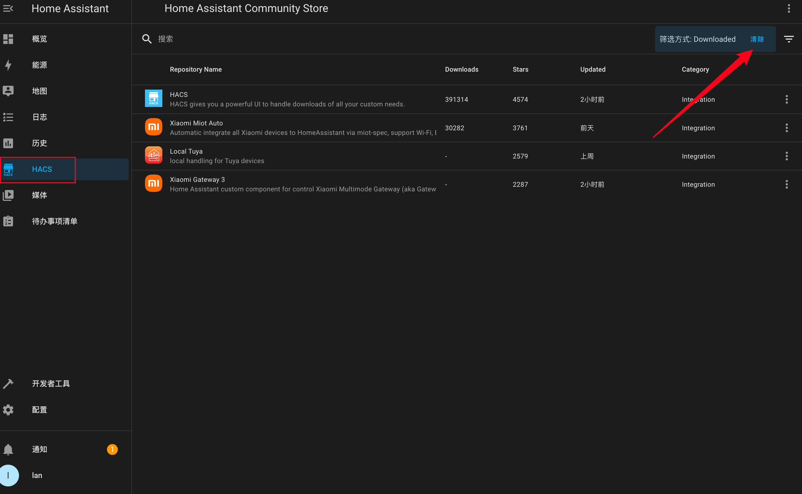This screenshot has width=802, height=494.
Task: Open the 开发者工具 hammer icon
Action: [8, 384]
